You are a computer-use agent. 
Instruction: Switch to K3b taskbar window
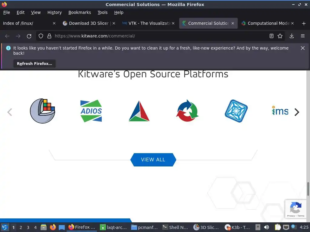(x=238, y=227)
